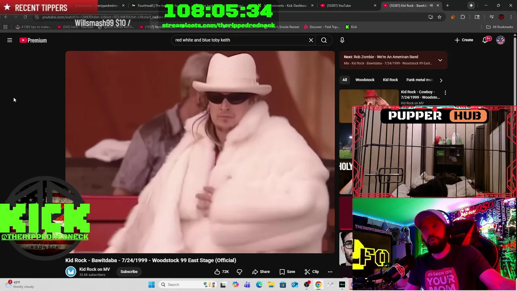Go back in browser history
This screenshot has height=291, width=517.
tap(6, 17)
